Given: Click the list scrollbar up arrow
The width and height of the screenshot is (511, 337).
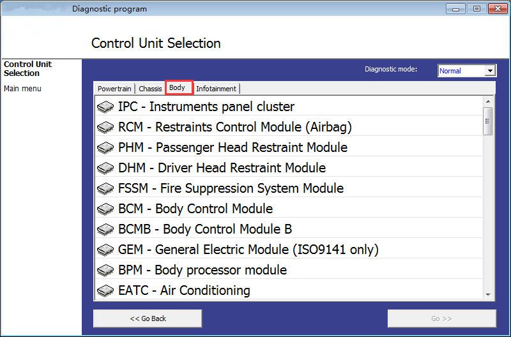Looking at the screenshot, I should [x=488, y=101].
